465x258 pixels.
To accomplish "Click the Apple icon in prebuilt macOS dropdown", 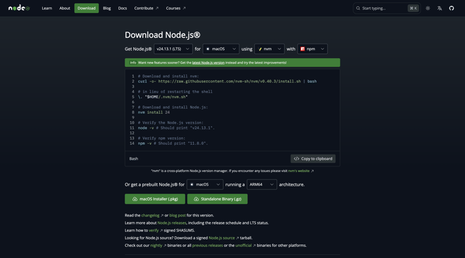I will pyautogui.click(x=192, y=184).
